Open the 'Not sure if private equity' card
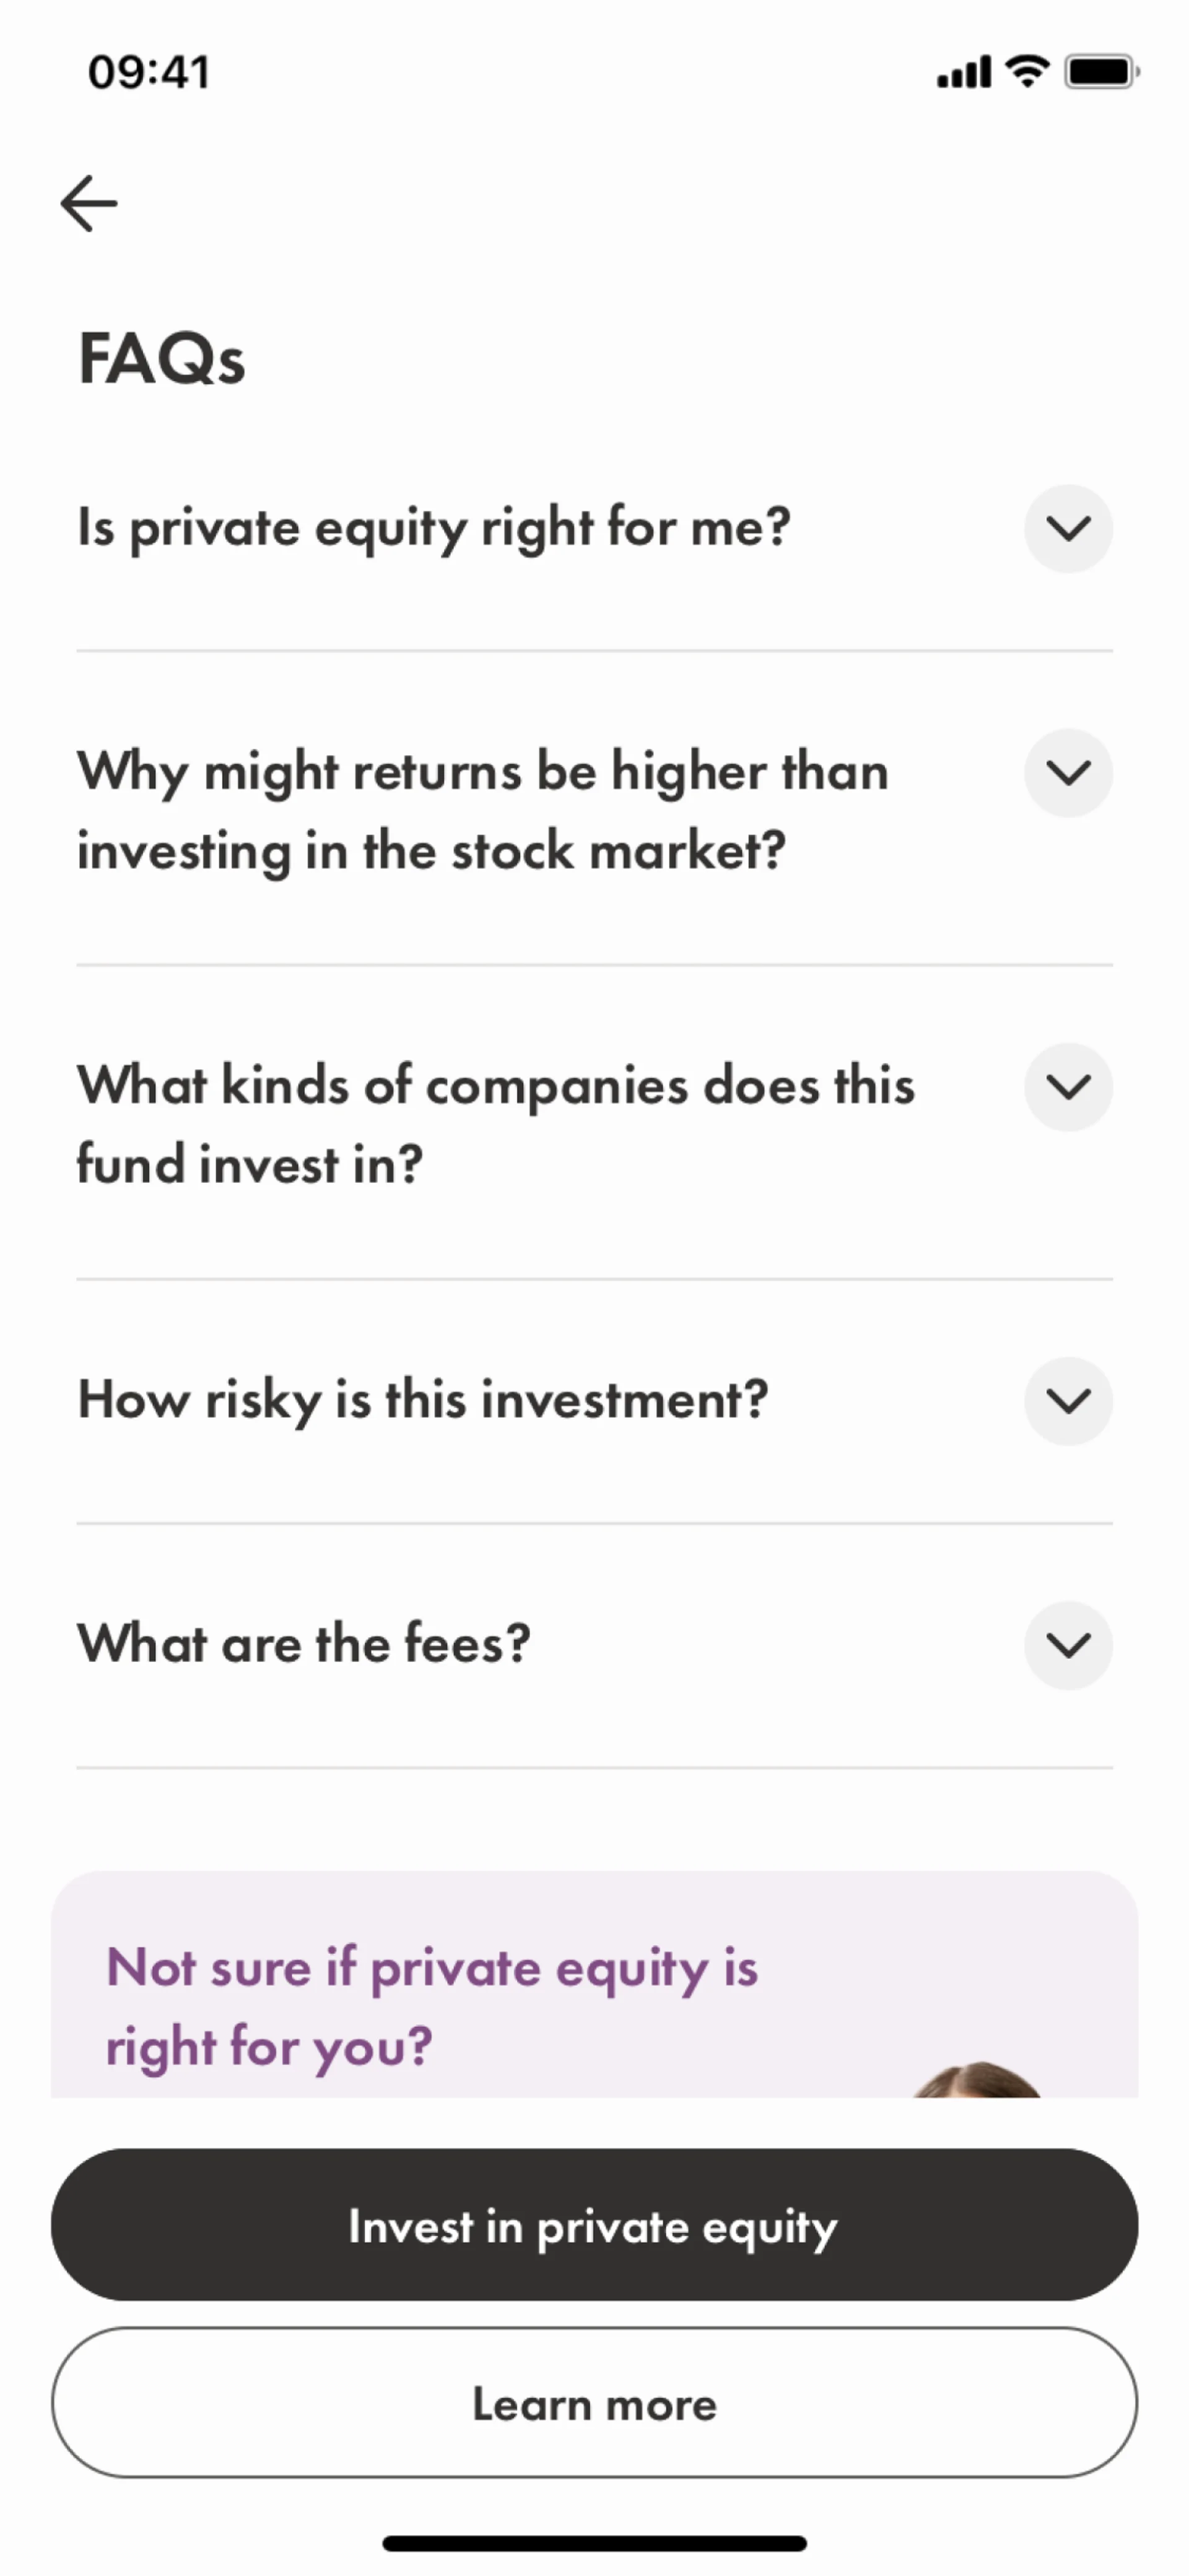 [432, 2005]
